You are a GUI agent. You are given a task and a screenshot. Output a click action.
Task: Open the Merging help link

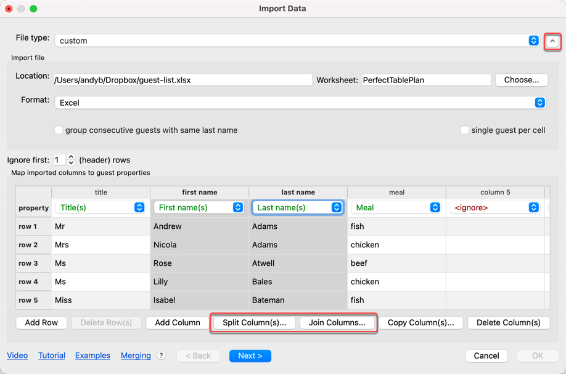point(136,356)
